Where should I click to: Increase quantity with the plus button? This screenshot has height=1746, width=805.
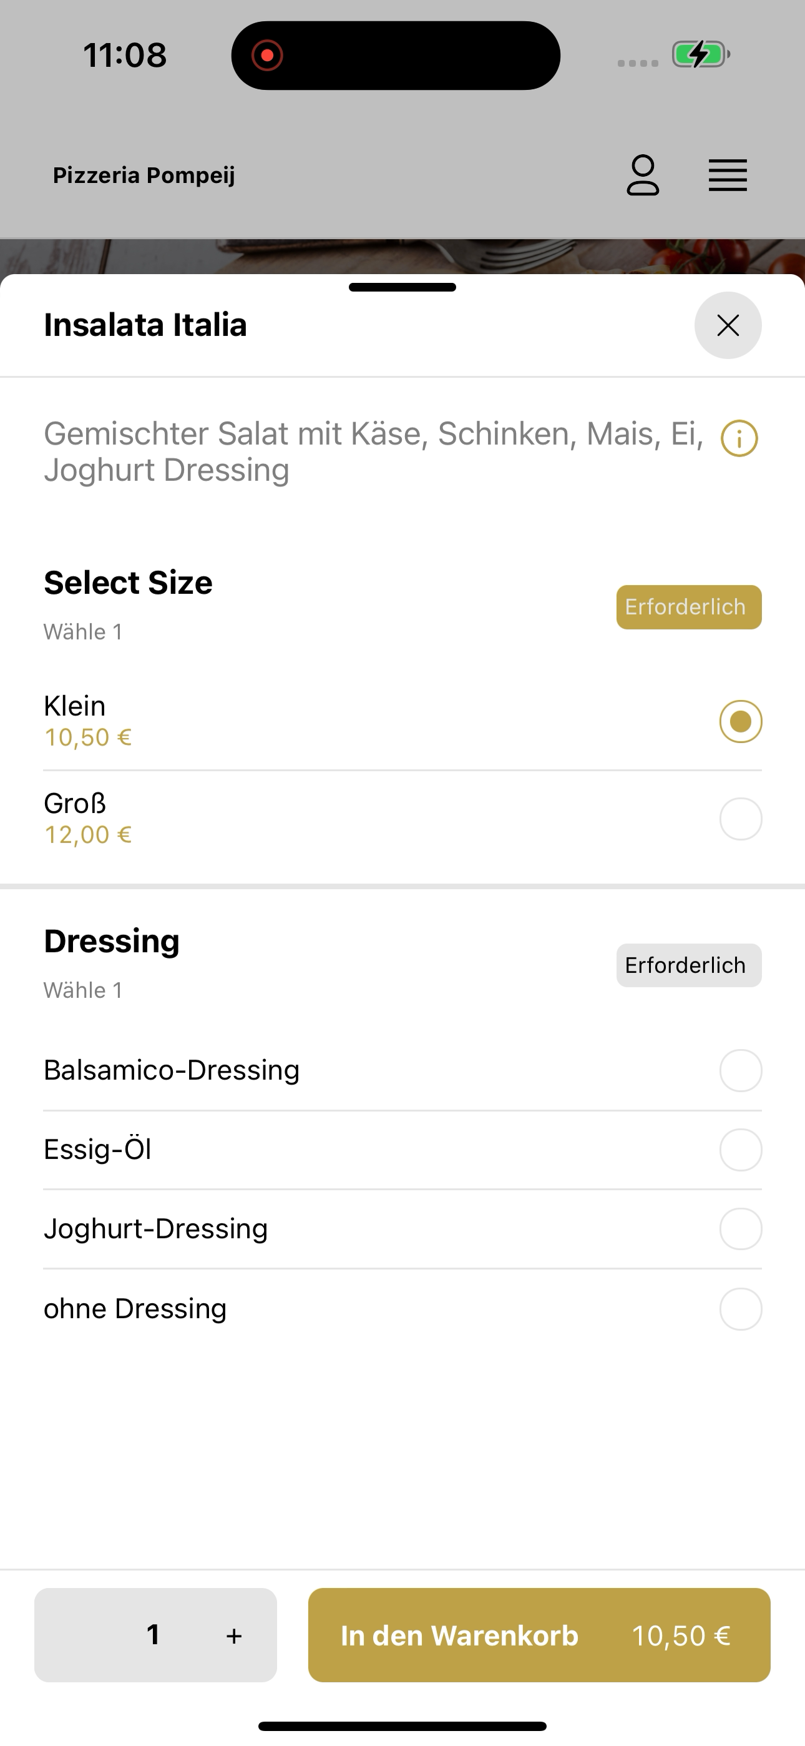click(x=234, y=1635)
